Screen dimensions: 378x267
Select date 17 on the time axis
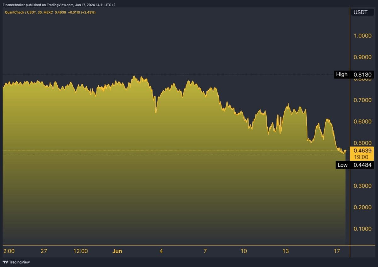point(337,251)
